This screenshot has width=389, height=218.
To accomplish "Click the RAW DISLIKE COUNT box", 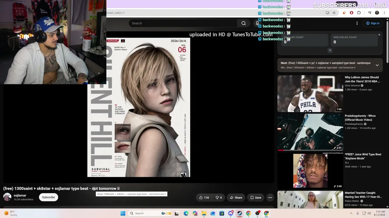I will coord(354,40).
